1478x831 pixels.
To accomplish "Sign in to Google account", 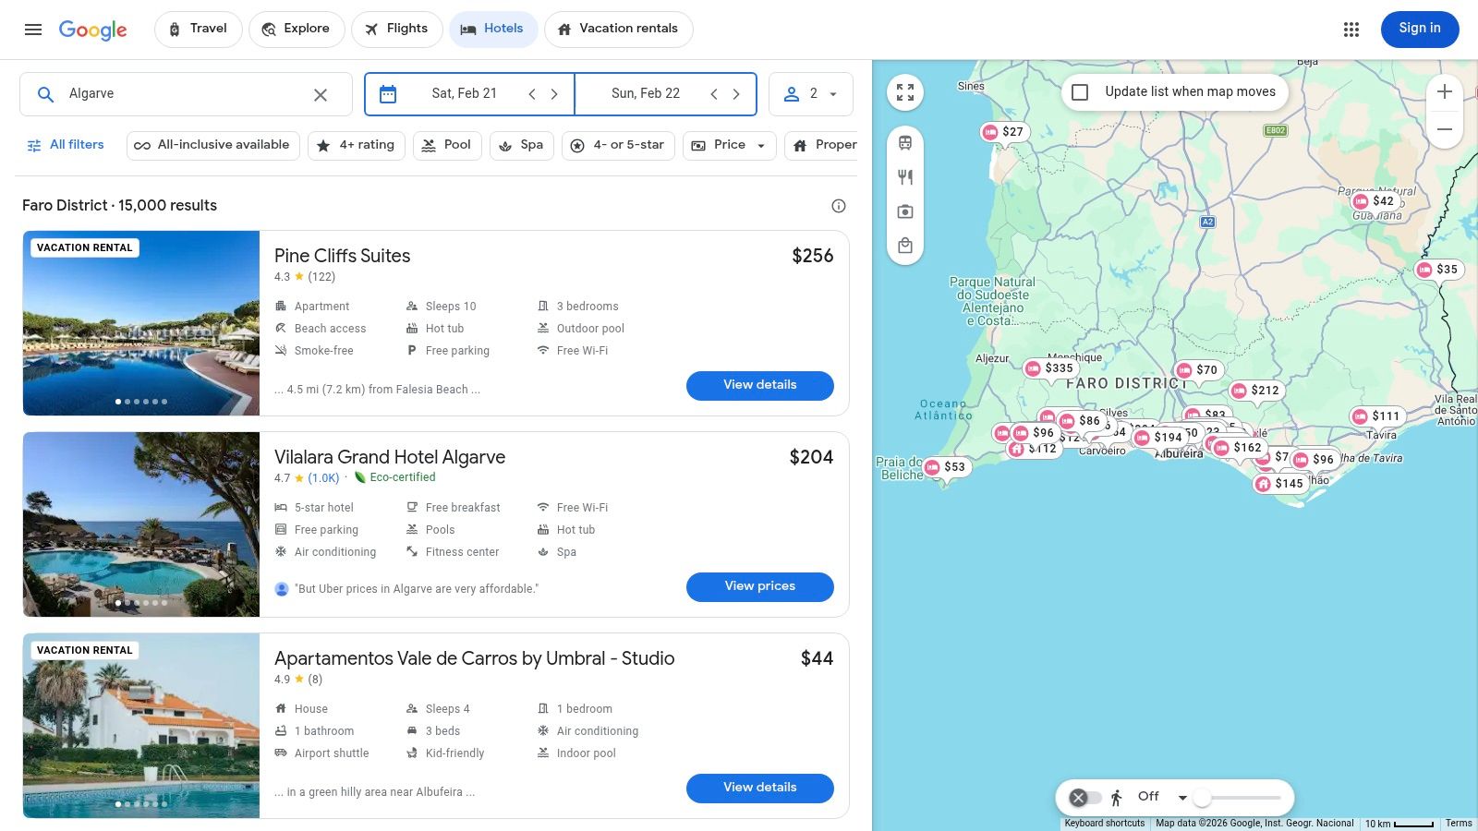I will click(x=1420, y=30).
